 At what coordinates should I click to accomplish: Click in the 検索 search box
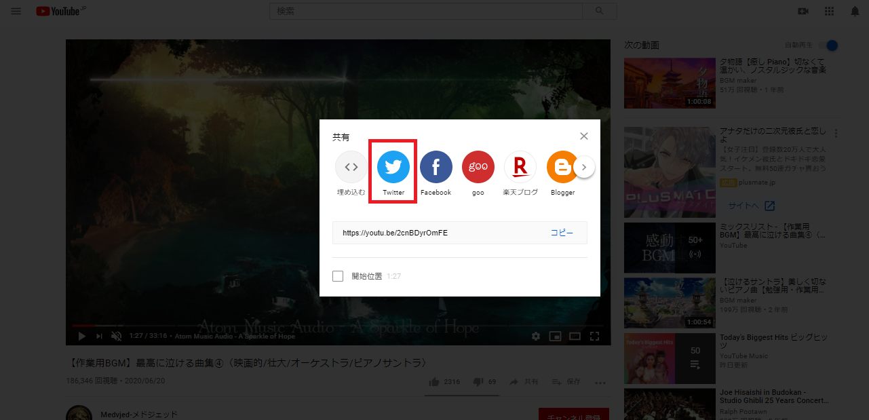point(426,11)
